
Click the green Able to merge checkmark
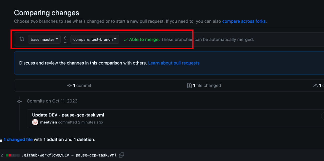(x=125, y=39)
